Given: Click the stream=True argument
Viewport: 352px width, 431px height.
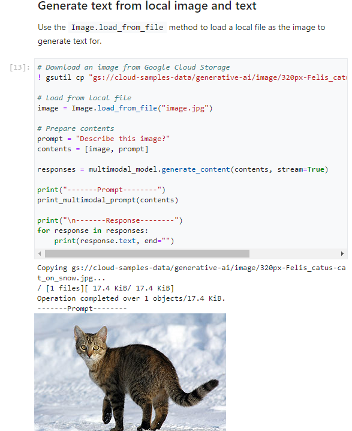Looking at the screenshot, I should pyautogui.click(x=300, y=169).
